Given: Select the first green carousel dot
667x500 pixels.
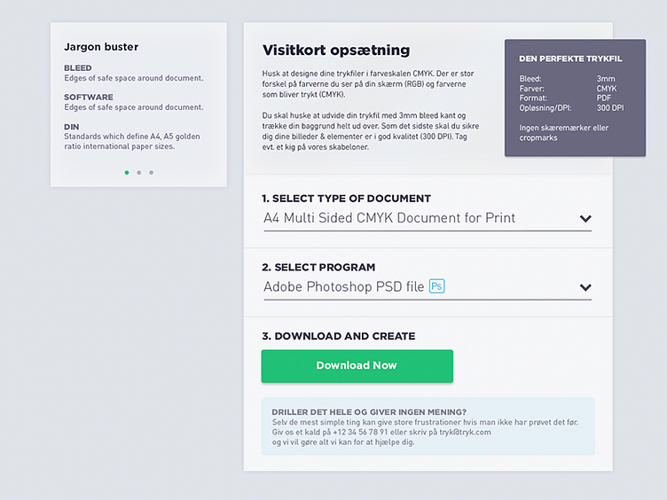Looking at the screenshot, I should [127, 172].
